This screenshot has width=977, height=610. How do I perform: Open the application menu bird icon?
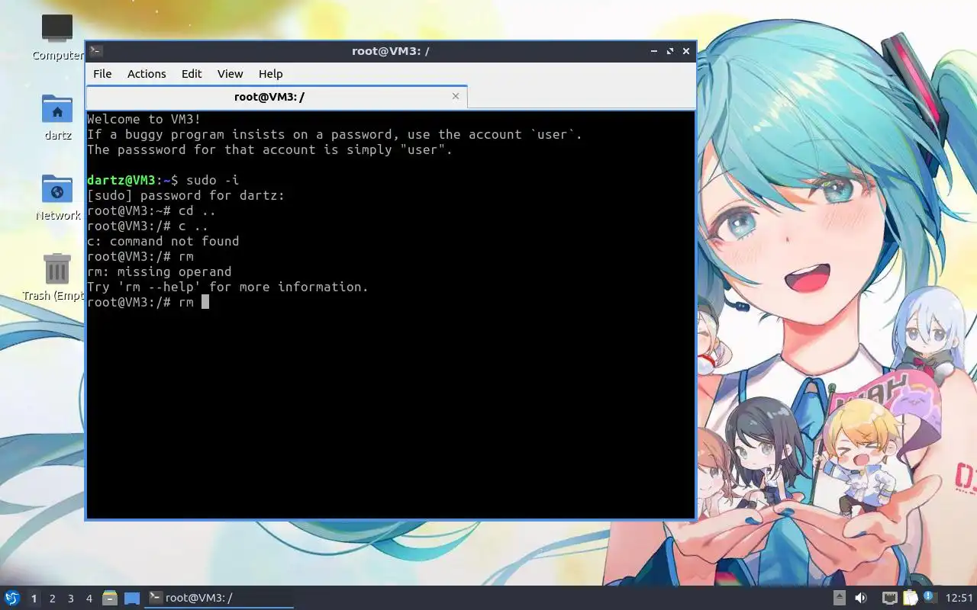pyautogui.click(x=11, y=598)
